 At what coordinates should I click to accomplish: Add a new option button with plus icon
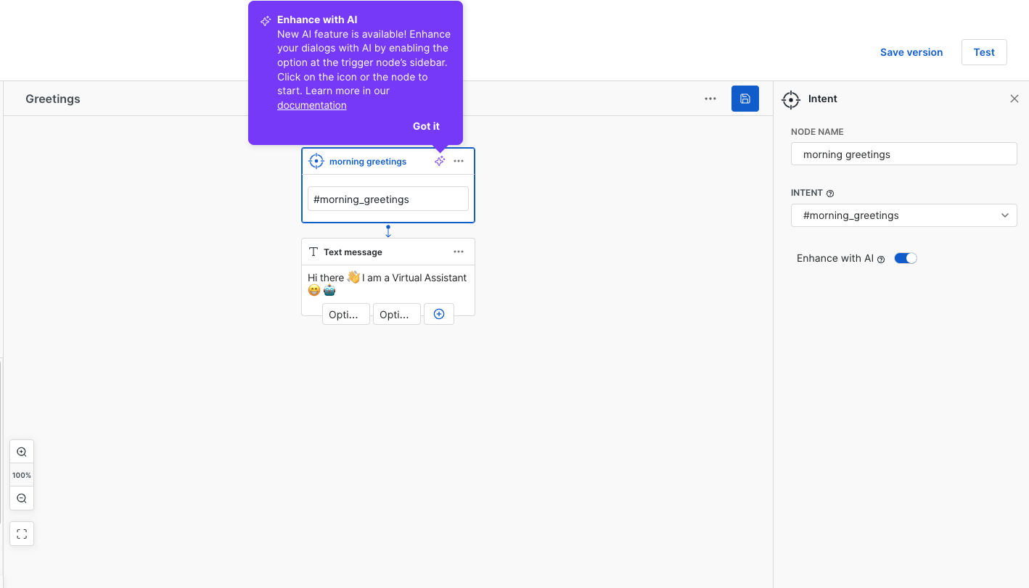(439, 314)
